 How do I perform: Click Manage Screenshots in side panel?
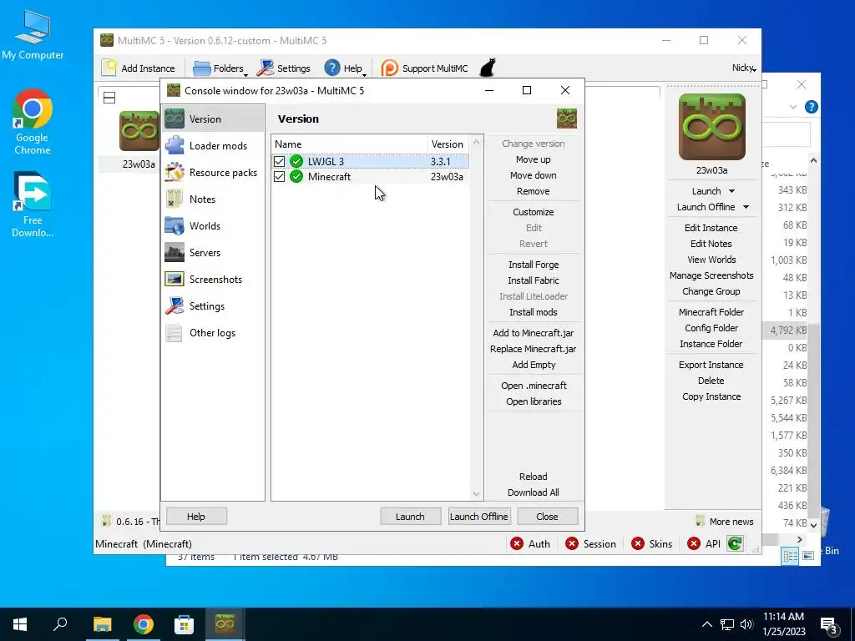coord(711,275)
